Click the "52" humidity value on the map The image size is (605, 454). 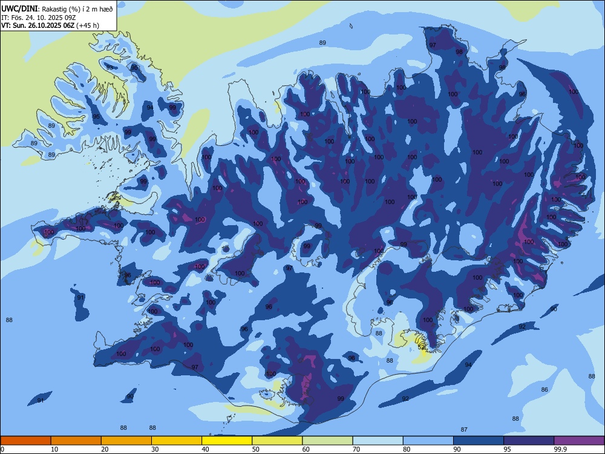click(x=421, y=347)
